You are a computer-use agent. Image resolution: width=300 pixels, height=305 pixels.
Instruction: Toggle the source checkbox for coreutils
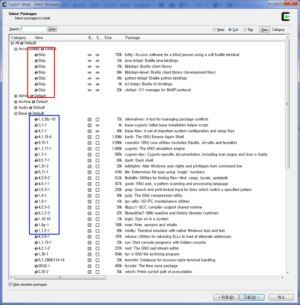pyautogui.click(x=98, y=143)
